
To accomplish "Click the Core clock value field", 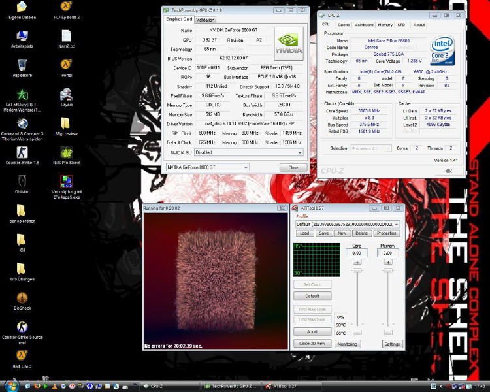I will coord(357,253).
